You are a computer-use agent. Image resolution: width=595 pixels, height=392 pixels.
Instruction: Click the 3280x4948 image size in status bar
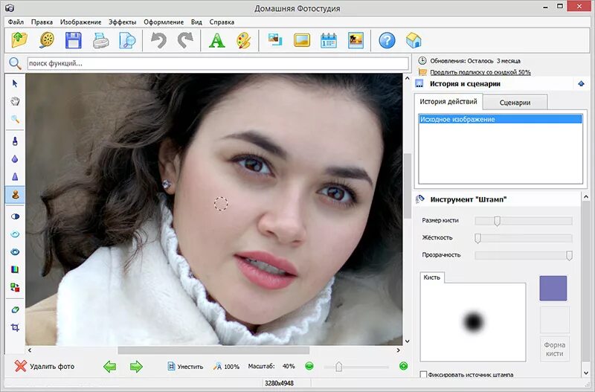280,383
